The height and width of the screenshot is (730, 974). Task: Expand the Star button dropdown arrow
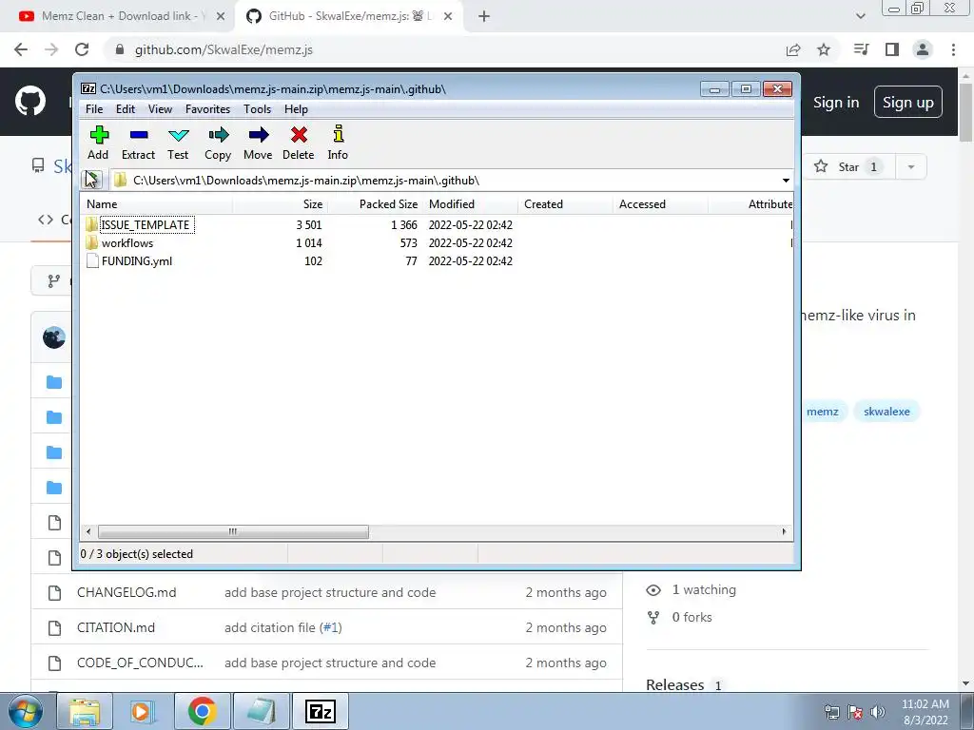click(x=911, y=167)
